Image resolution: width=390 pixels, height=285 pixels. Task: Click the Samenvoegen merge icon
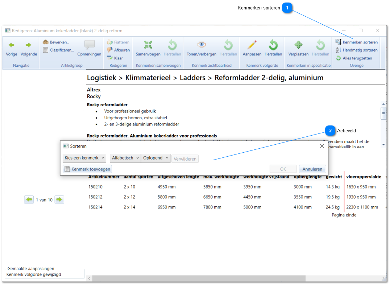pos(148,45)
